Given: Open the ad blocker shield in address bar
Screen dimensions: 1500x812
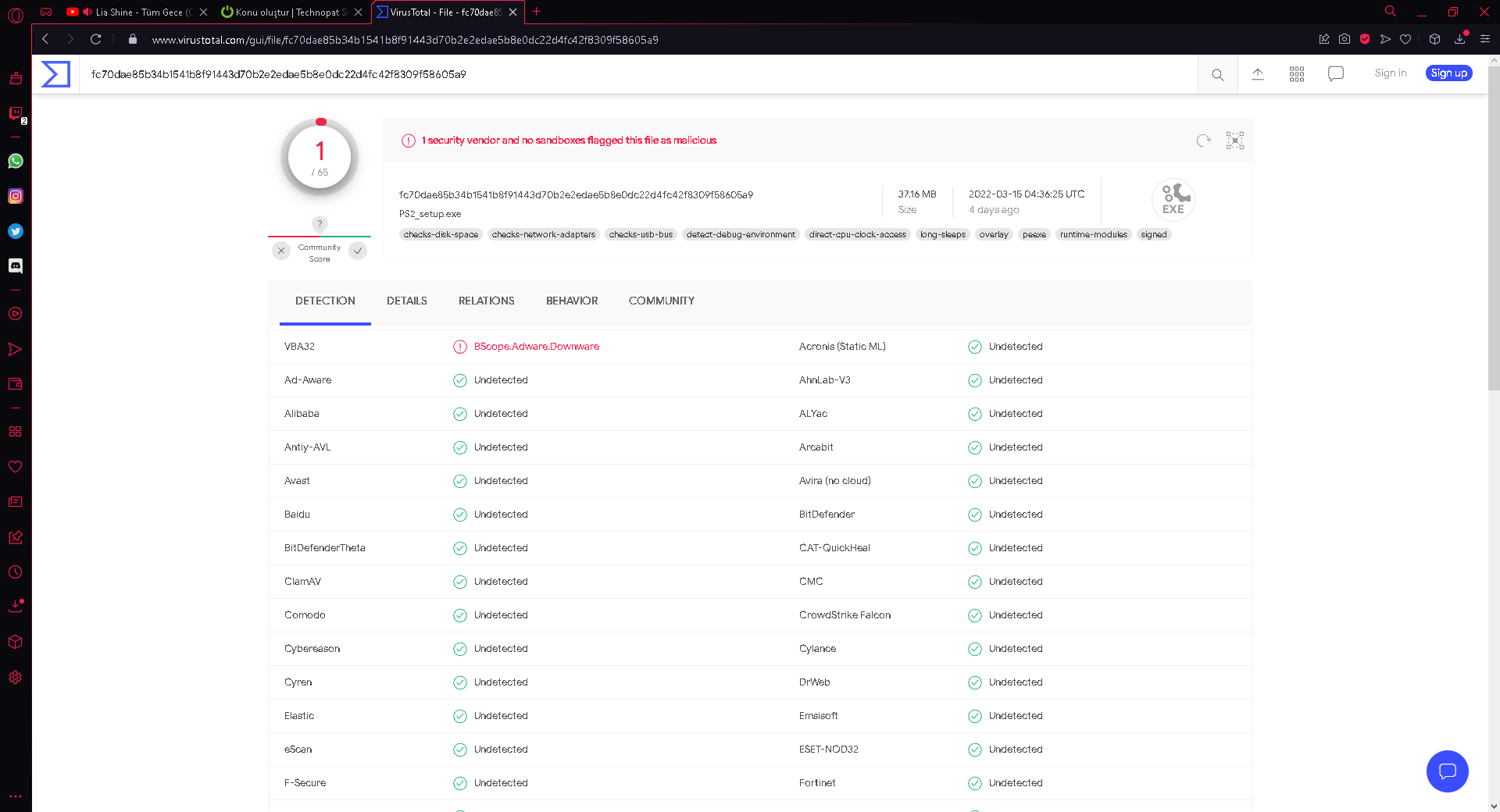Looking at the screenshot, I should (1365, 39).
